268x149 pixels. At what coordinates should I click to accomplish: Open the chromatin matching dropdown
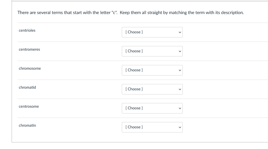152,127
